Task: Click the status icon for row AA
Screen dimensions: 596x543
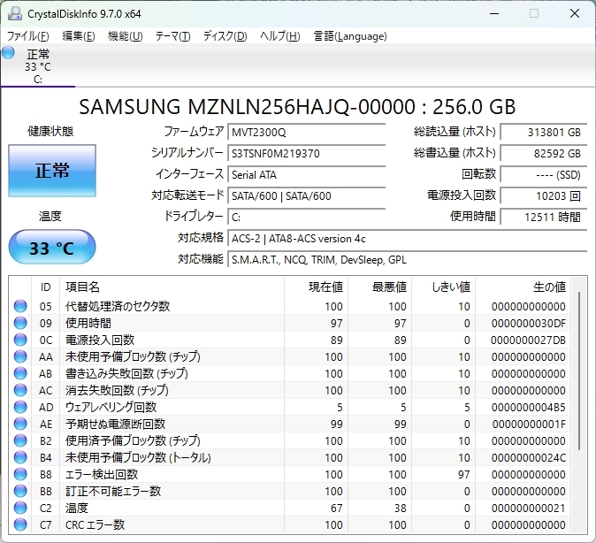Action: [20, 356]
